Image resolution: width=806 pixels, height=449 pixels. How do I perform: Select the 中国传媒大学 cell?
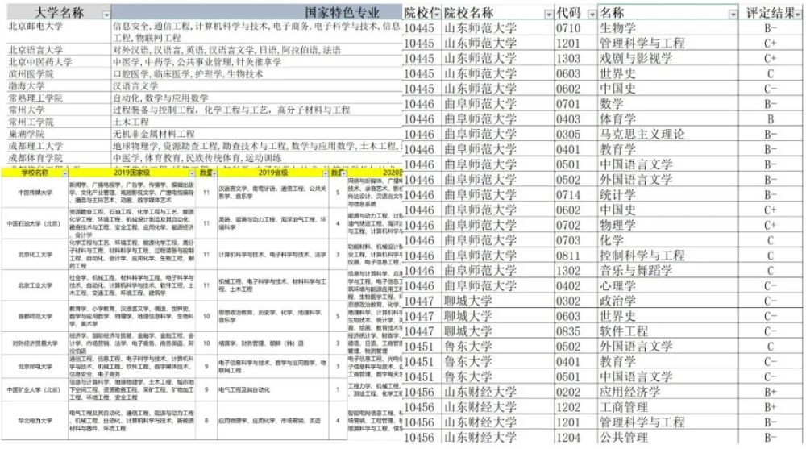[35, 193]
